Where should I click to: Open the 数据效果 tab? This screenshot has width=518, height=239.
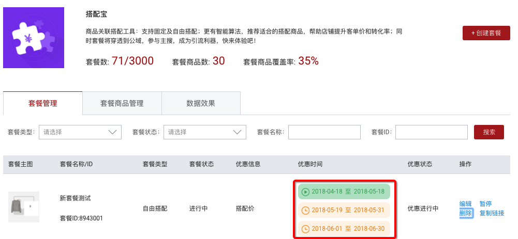click(201, 103)
